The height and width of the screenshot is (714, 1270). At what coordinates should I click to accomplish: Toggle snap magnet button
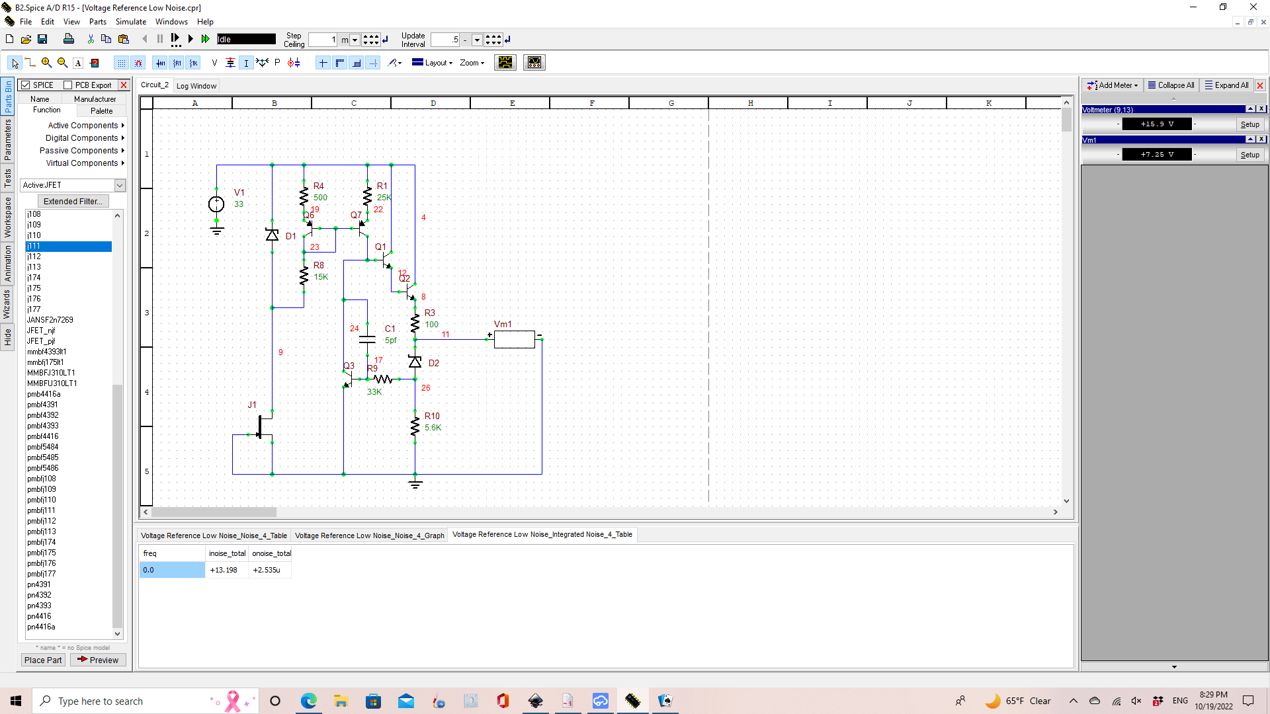(138, 63)
